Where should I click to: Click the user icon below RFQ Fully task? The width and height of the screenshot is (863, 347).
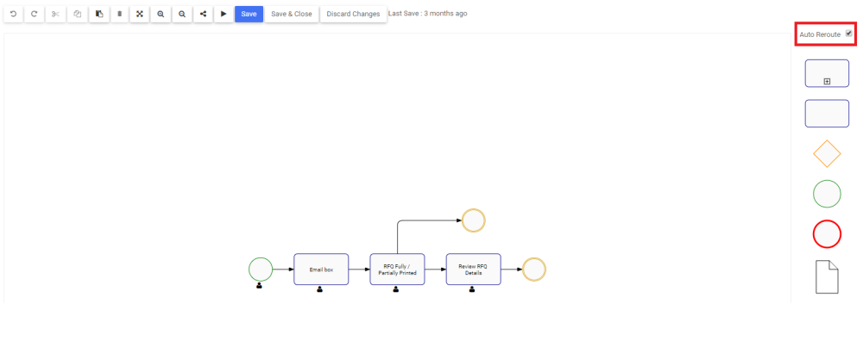[396, 289]
